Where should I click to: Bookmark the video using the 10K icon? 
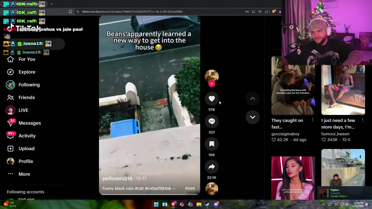coord(212,144)
